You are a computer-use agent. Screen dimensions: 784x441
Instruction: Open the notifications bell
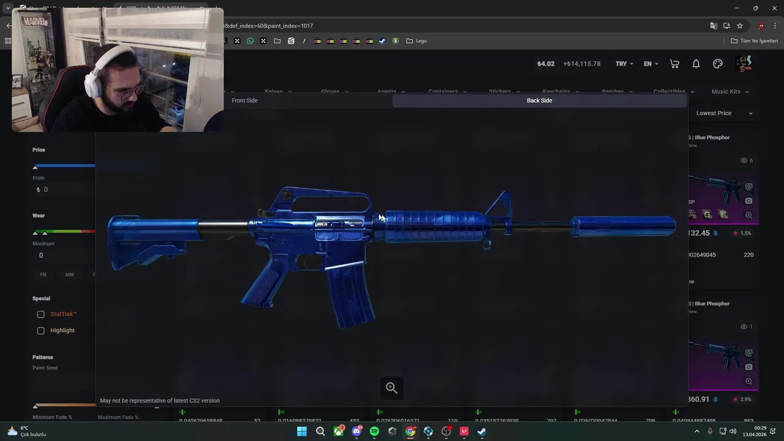point(696,64)
